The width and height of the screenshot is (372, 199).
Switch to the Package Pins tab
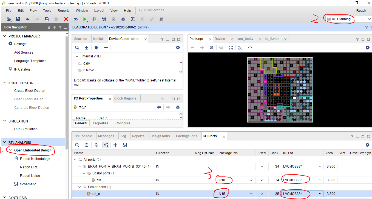(187, 136)
